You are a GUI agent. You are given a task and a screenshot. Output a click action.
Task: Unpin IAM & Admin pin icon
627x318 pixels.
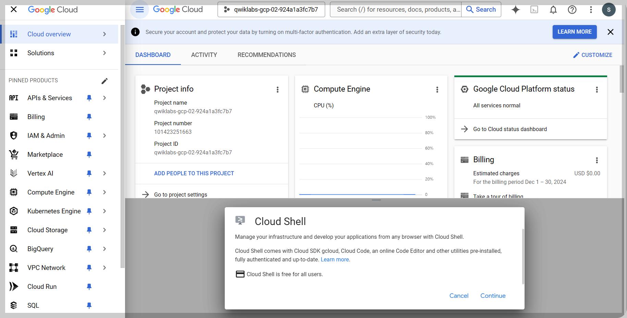point(89,136)
